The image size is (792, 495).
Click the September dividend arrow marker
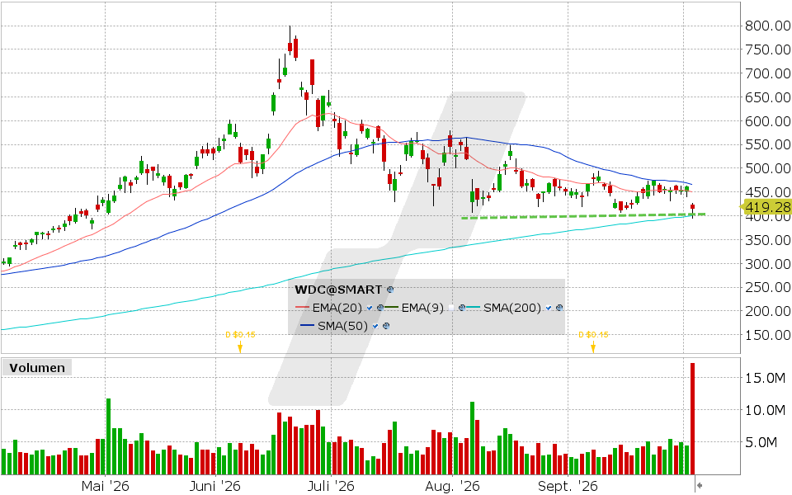[x=593, y=347]
